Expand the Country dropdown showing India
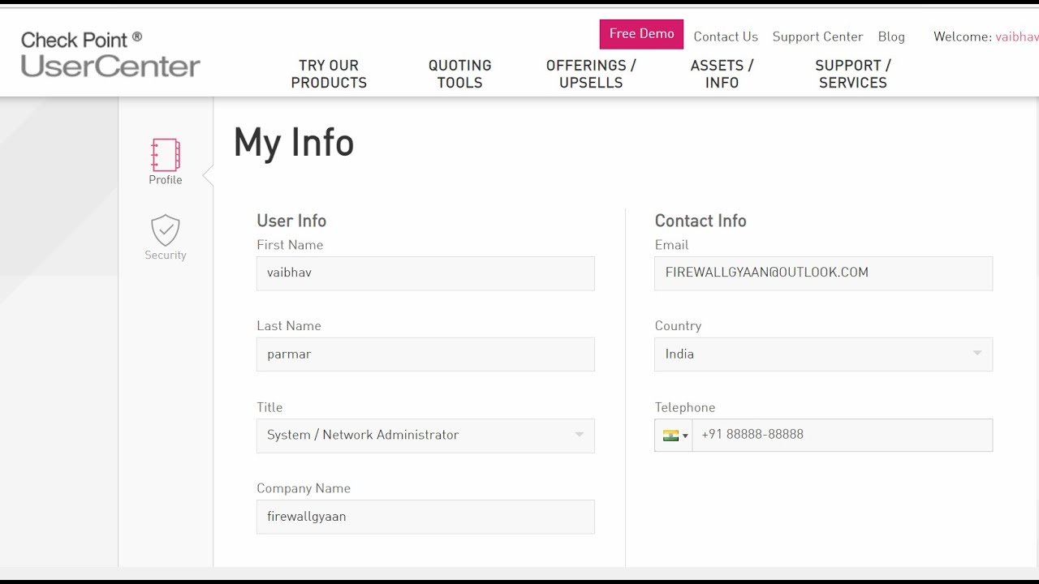Image resolution: width=1039 pixels, height=584 pixels. (x=823, y=354)
